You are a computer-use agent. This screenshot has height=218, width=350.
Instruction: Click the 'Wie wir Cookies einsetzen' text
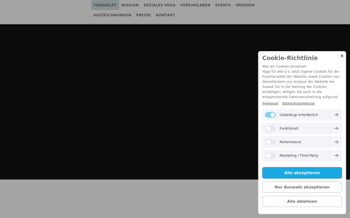pyautogui.click(x=285, y=66)
